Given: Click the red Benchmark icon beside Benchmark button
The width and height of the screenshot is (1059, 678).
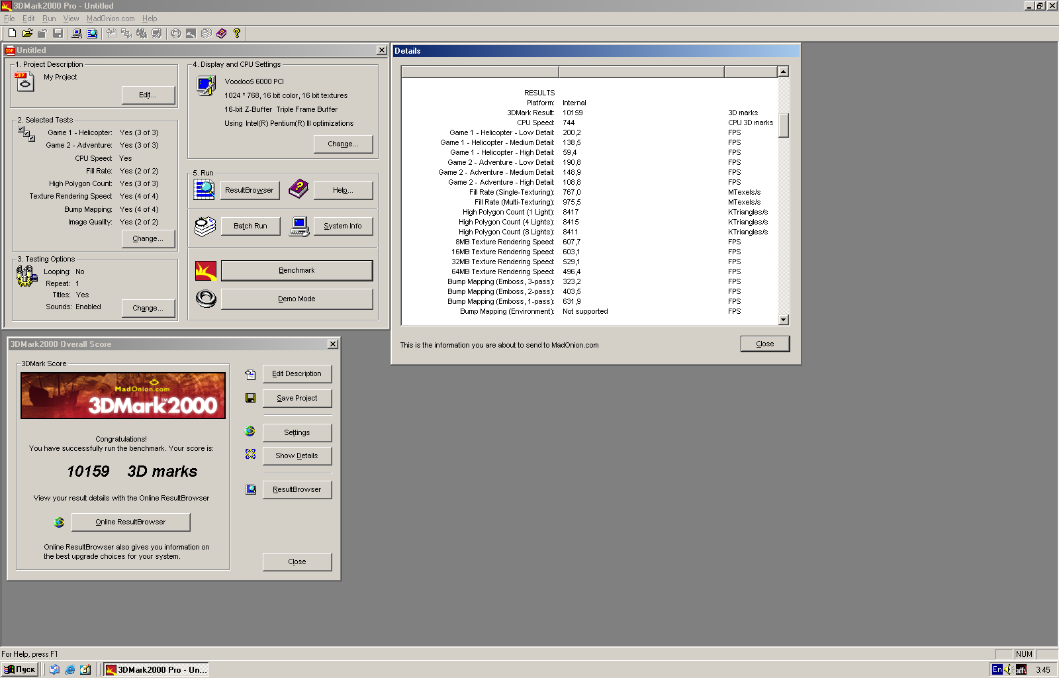Looking at the screenshot, I should pyautogui.click(x=206, y=271).
